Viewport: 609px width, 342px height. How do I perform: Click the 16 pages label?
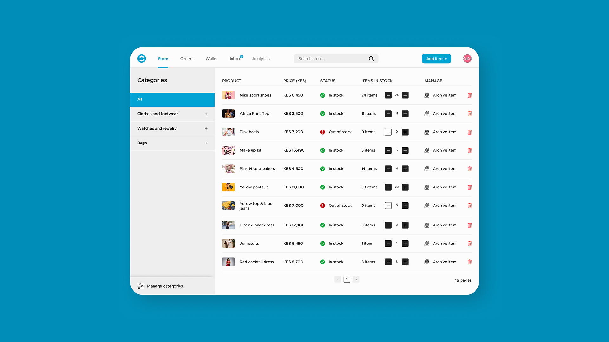coord(463,280)
